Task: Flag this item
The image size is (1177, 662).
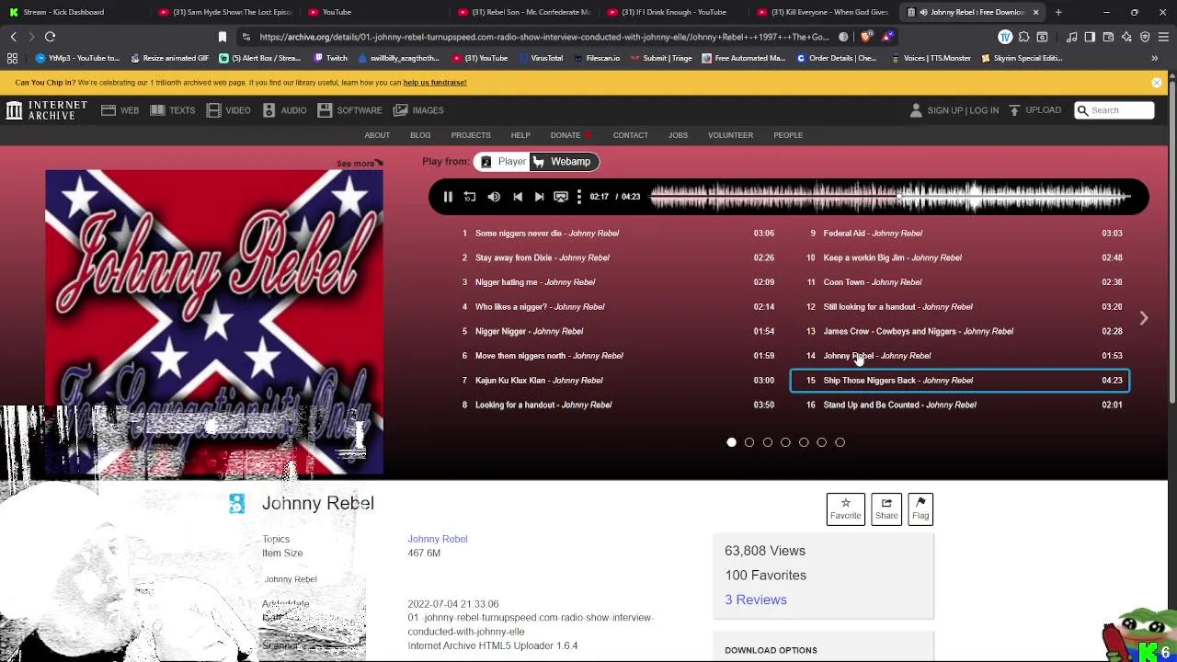Action: coord(920,508)
